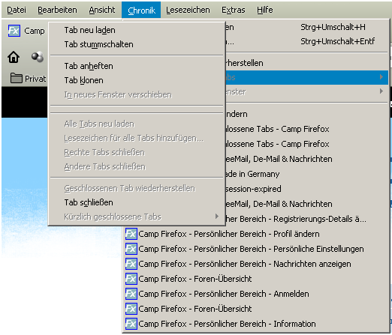Click the Camp tab Fx favicon
Image resolution: width=392 pixels, height=335 pixels.
[14, 31]
